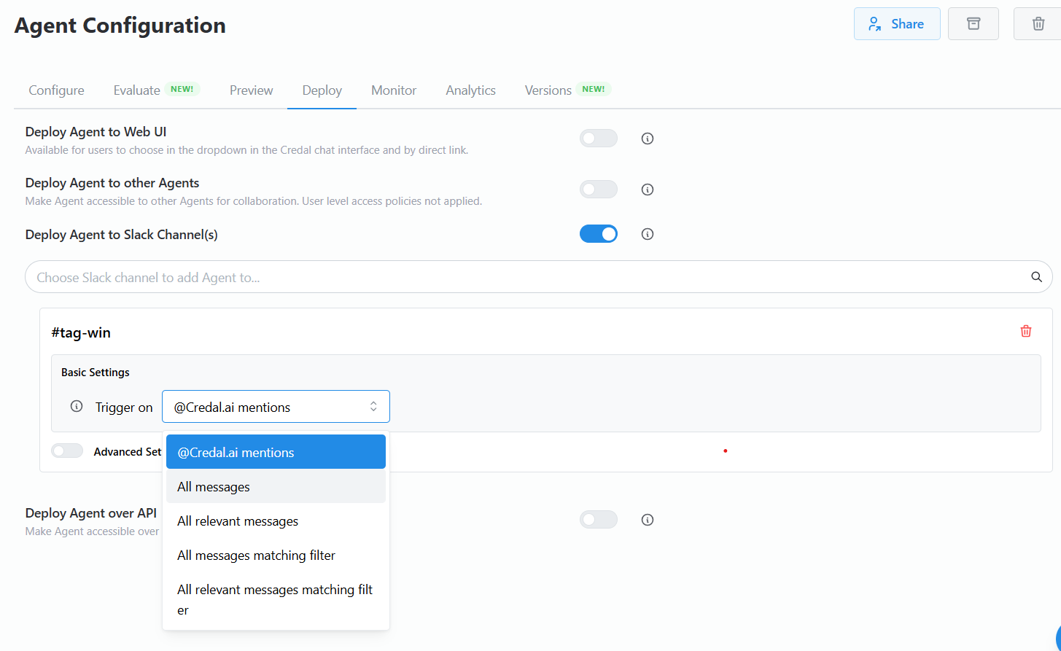Open info icon for Web UI deployment

pos(647,139)
